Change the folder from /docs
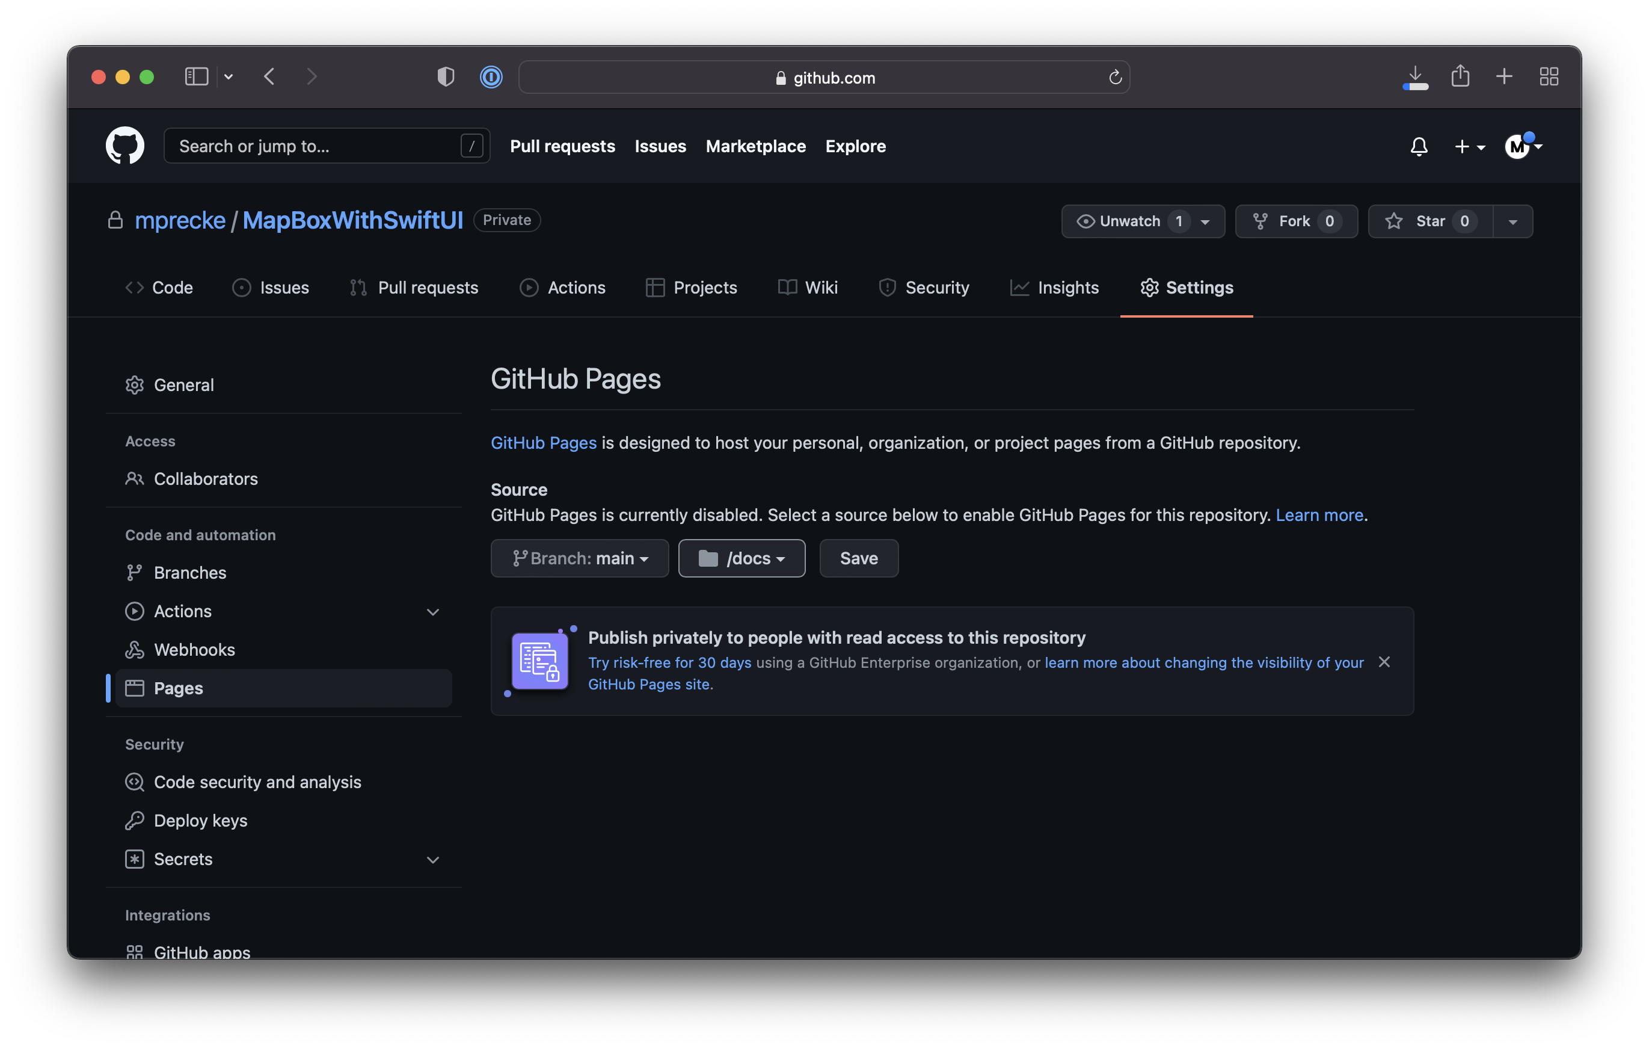 [742, 558]
